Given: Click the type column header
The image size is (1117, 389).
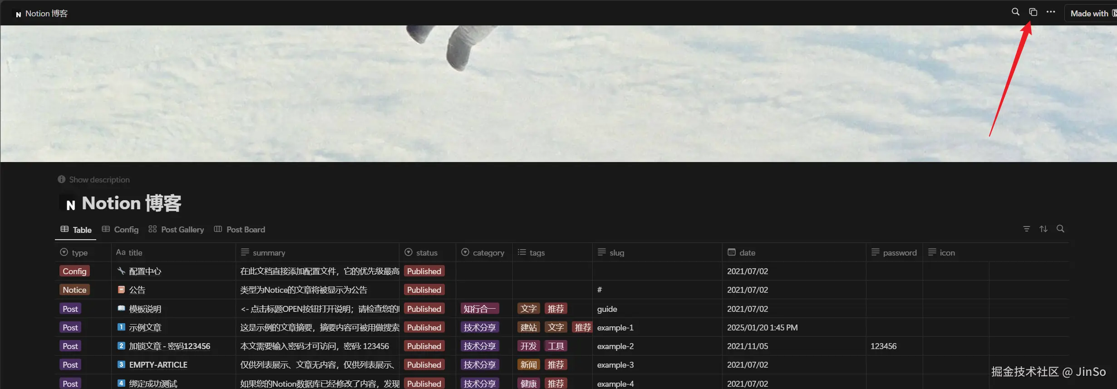Looking at the screenshot, I should point(83,252).
